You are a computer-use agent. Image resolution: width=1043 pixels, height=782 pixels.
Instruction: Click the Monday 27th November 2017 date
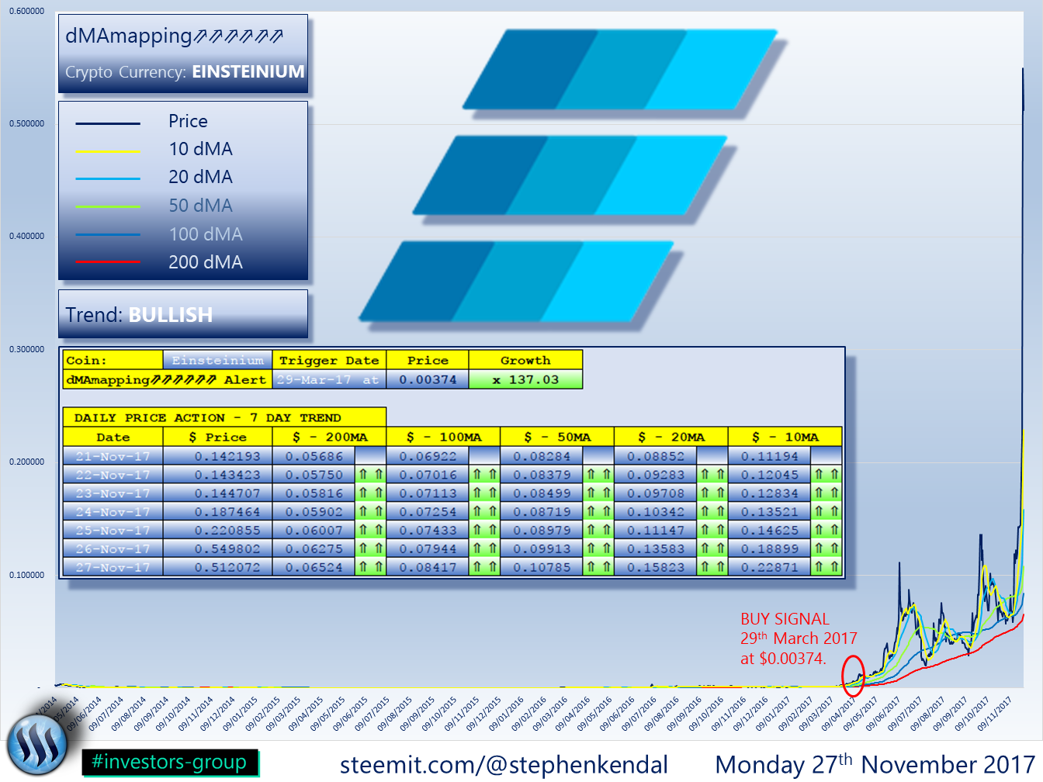[875, 764]
